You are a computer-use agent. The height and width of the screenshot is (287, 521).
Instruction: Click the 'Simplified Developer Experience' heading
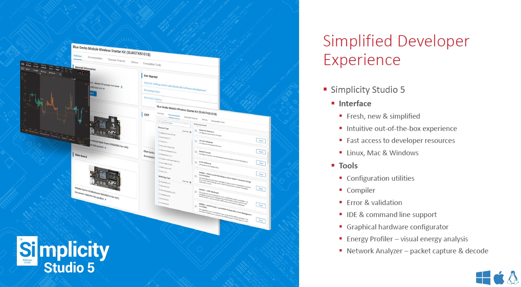point(396,50)
